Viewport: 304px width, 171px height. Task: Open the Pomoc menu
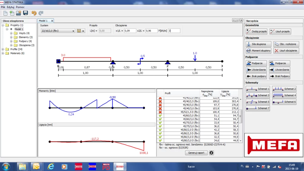point(20,7)
